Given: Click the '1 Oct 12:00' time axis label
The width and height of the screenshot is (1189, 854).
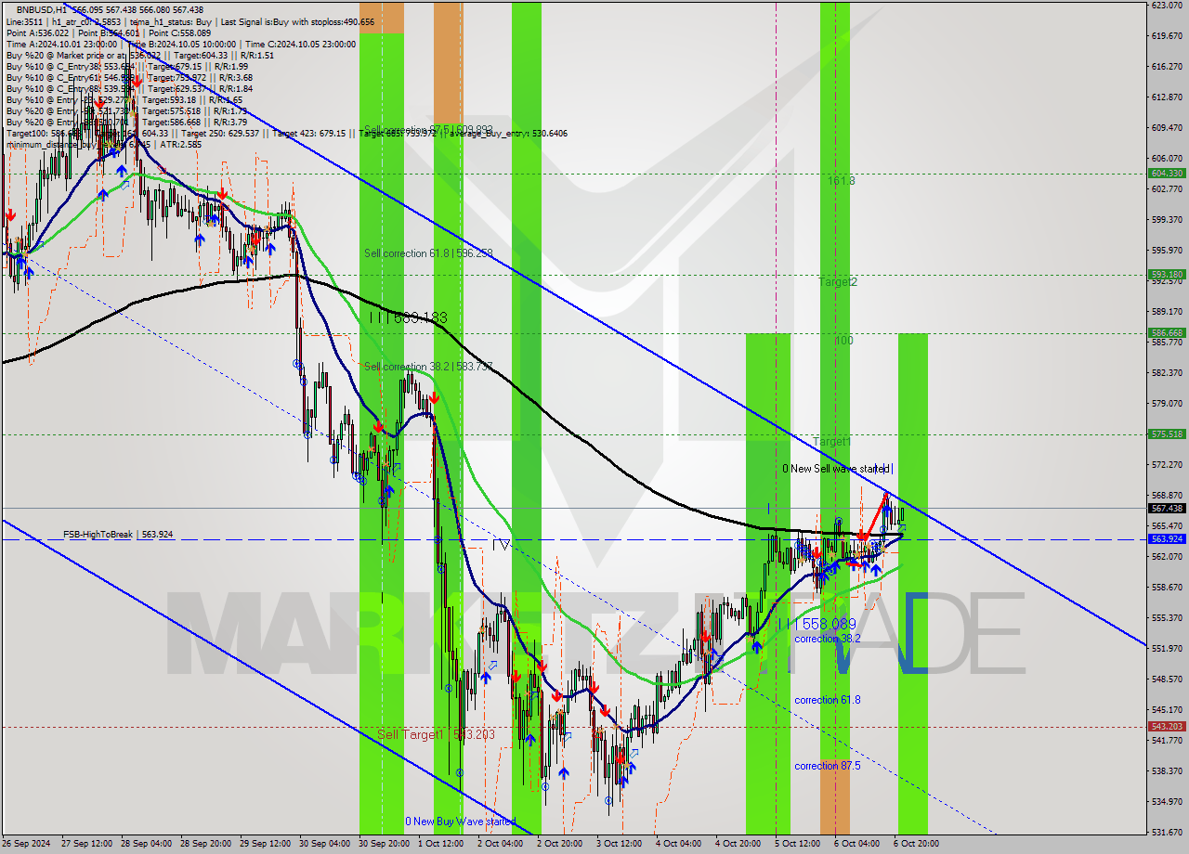Looking at the screenshot, I should coord(441,844).
